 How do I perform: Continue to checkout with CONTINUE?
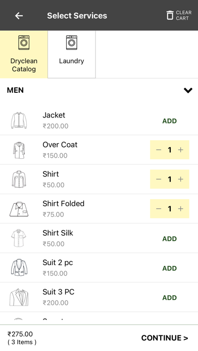[165, 338]
